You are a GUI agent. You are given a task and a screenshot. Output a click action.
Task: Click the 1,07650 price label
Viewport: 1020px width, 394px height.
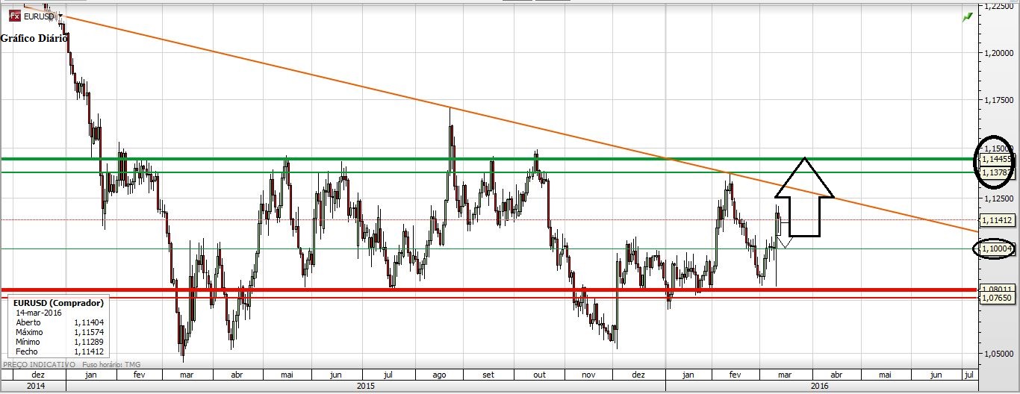click(x=997, y=298)
